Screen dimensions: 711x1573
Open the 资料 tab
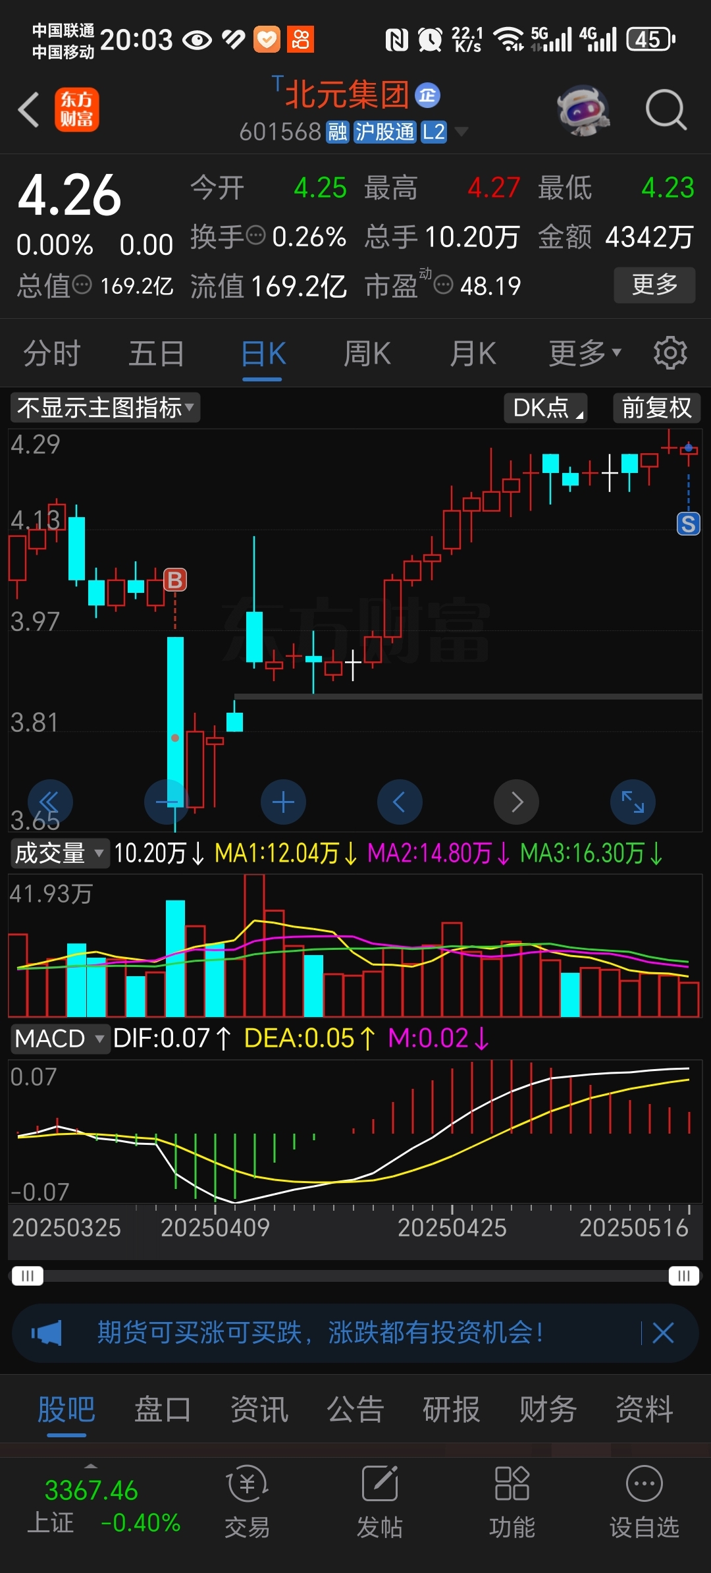point(644,1410)
